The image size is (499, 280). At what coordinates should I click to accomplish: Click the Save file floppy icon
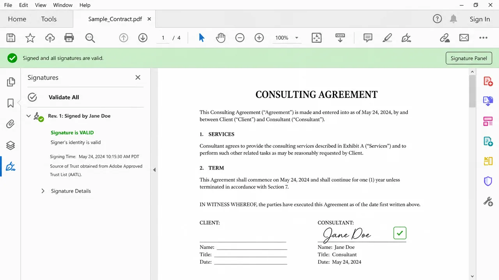coord(11,38)
